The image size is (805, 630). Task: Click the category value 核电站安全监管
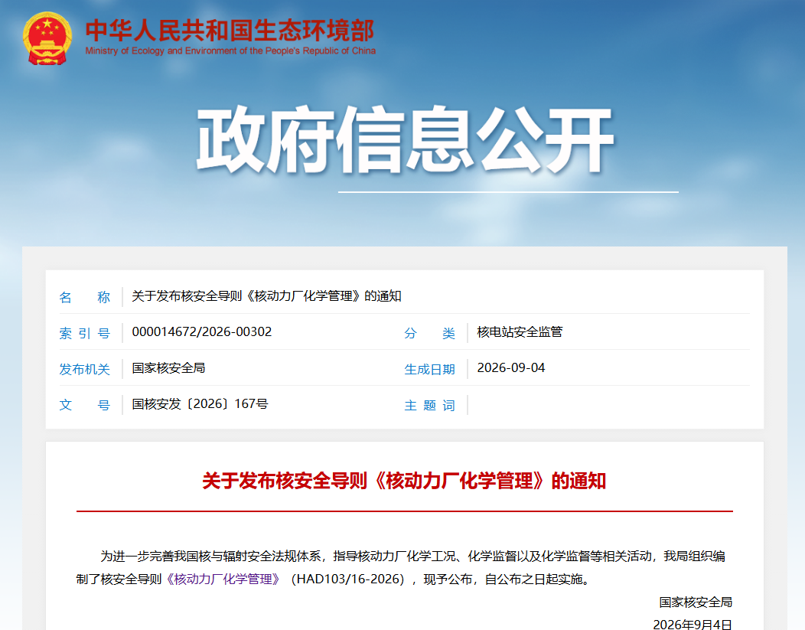(520, 331)
